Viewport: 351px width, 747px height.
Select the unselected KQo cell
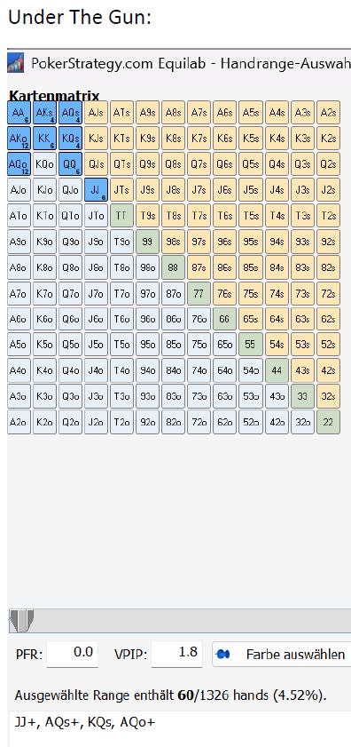44,164
